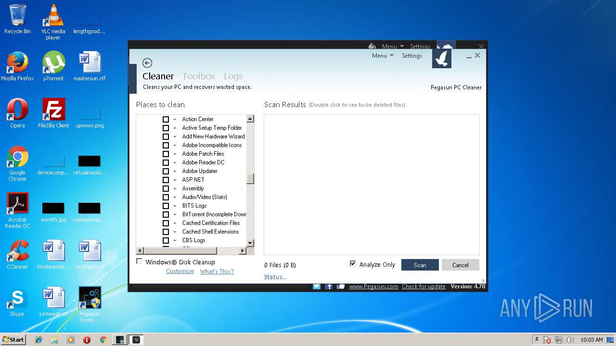Click the Scan button
Screen dimensions: 616x346
pos(420,265)
